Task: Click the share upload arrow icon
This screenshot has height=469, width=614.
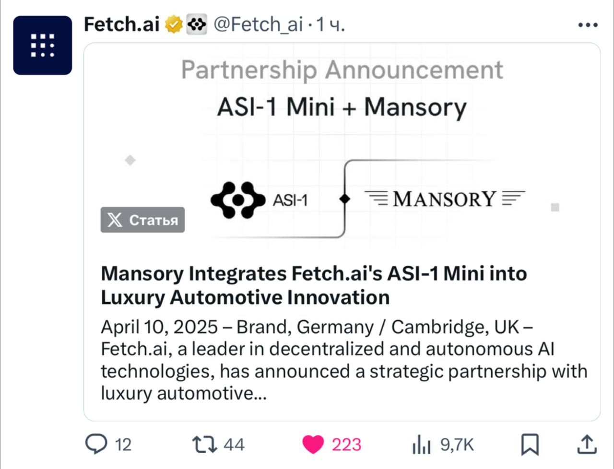Action: coord(587,444)
